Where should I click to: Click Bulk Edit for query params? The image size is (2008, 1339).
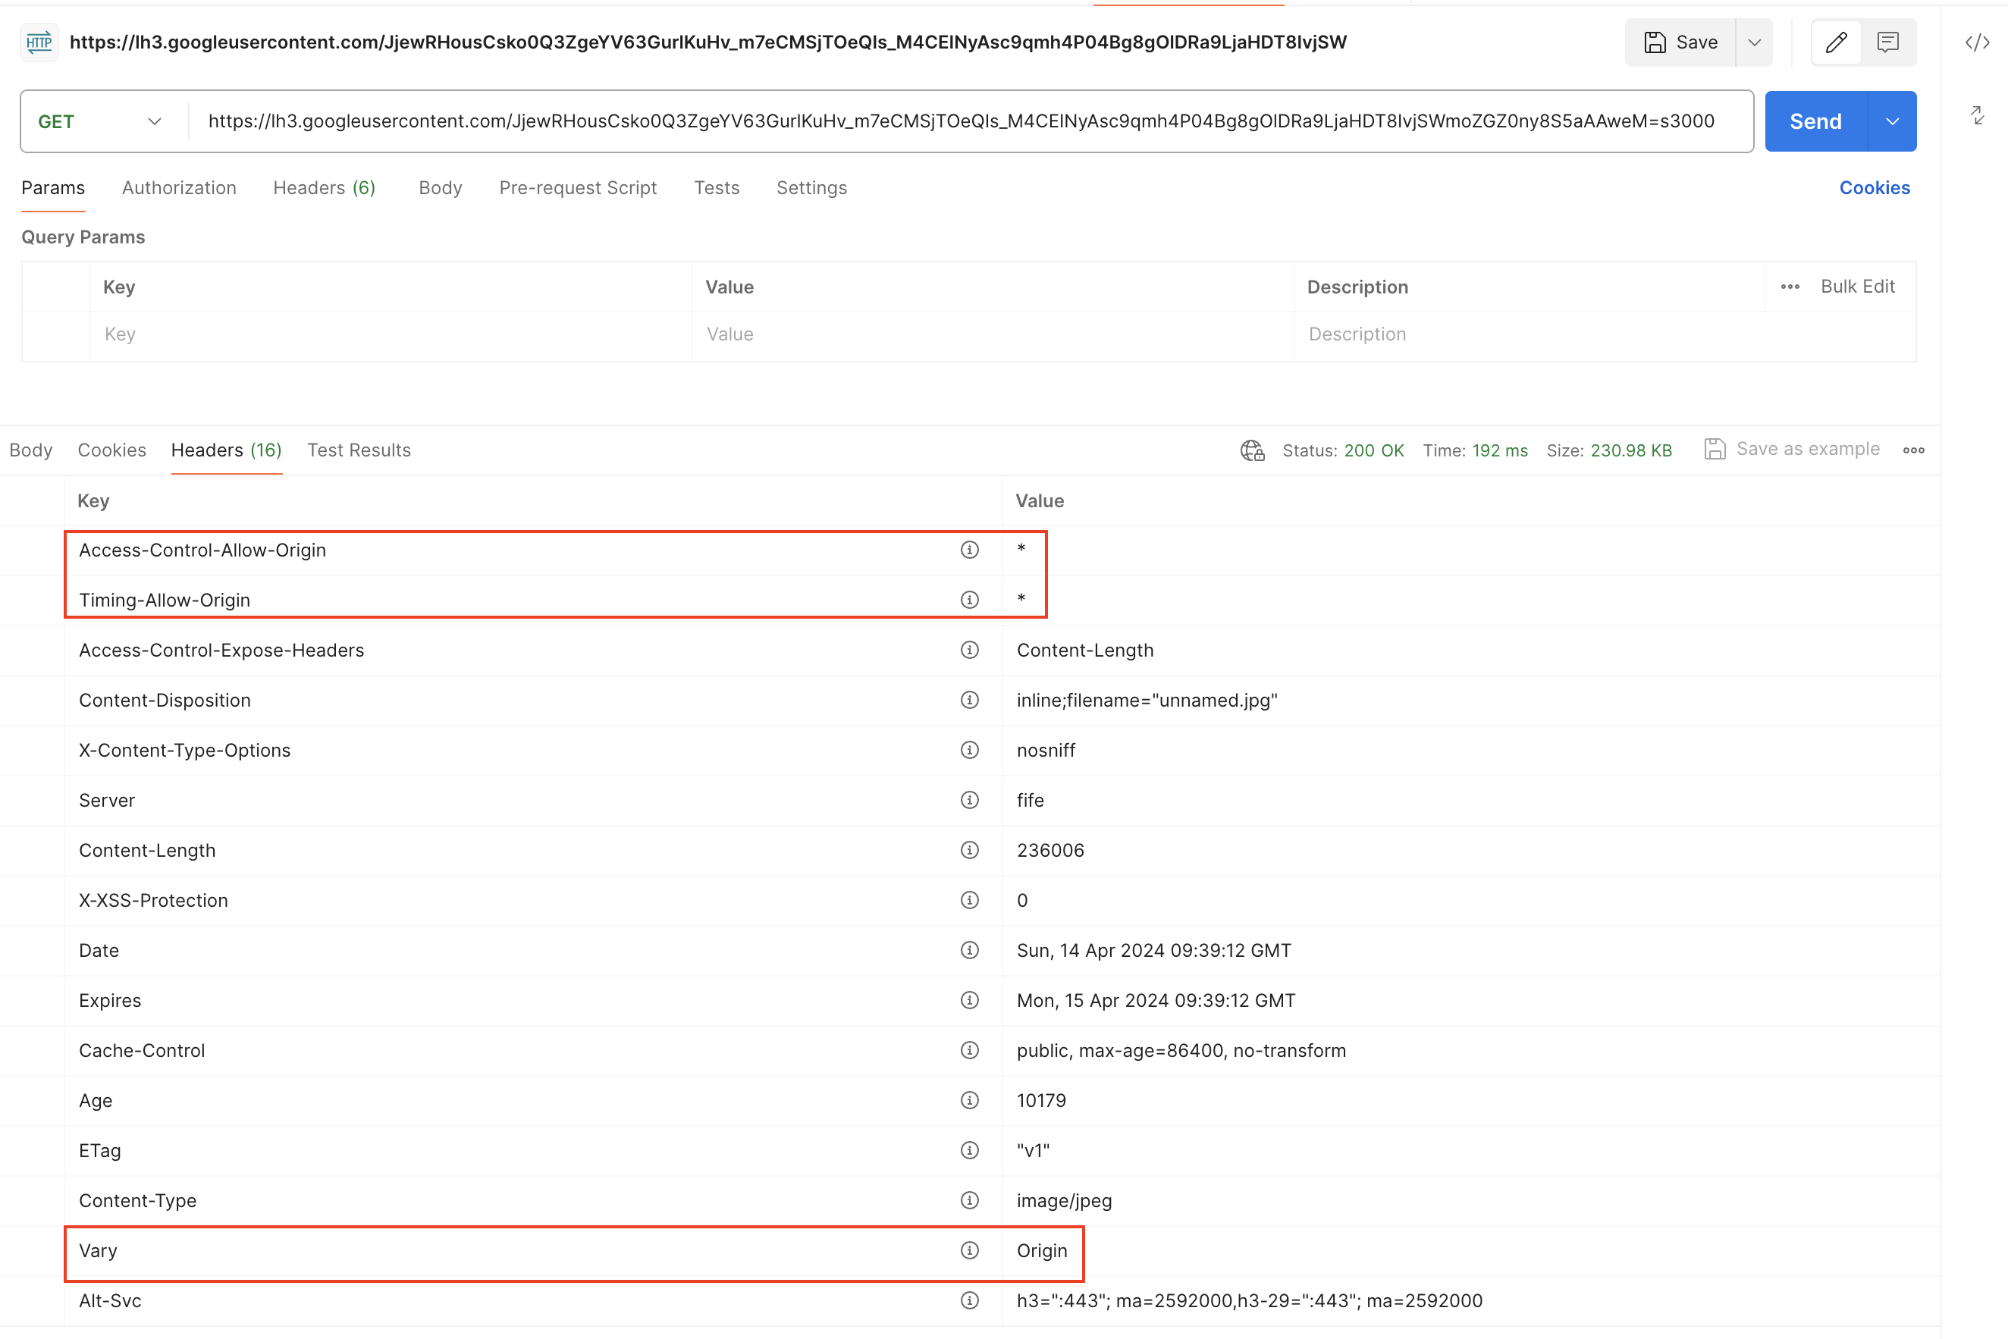pos(1858,286)
